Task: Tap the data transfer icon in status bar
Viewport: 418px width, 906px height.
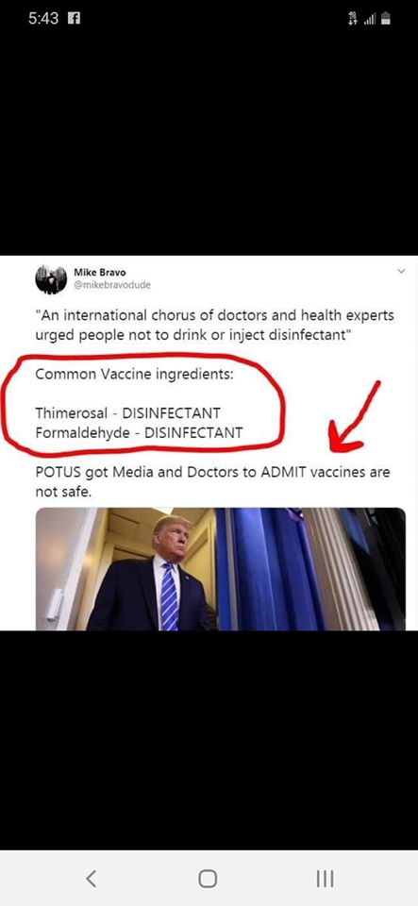Action: point(353,19)
